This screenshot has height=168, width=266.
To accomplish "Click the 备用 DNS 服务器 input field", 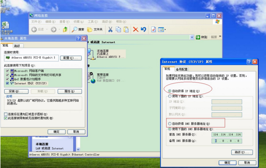I will coord(227,141).
